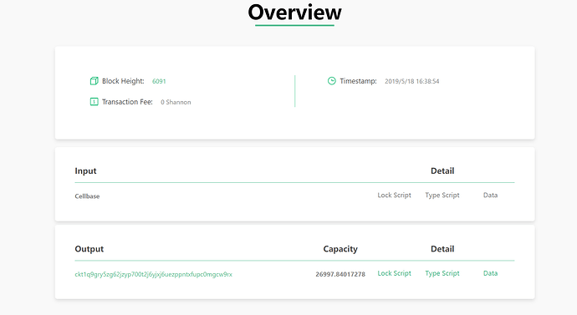The image size is (577, 315).
Task: Click the Capacity column header
Action: click(340, 249)
